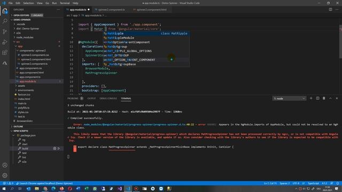Select MAT_RIPPLE_GLOBAL_OPTIONS suggestion
The width and height of the screenshot is (342, 192).
click(x=146, y=51)
